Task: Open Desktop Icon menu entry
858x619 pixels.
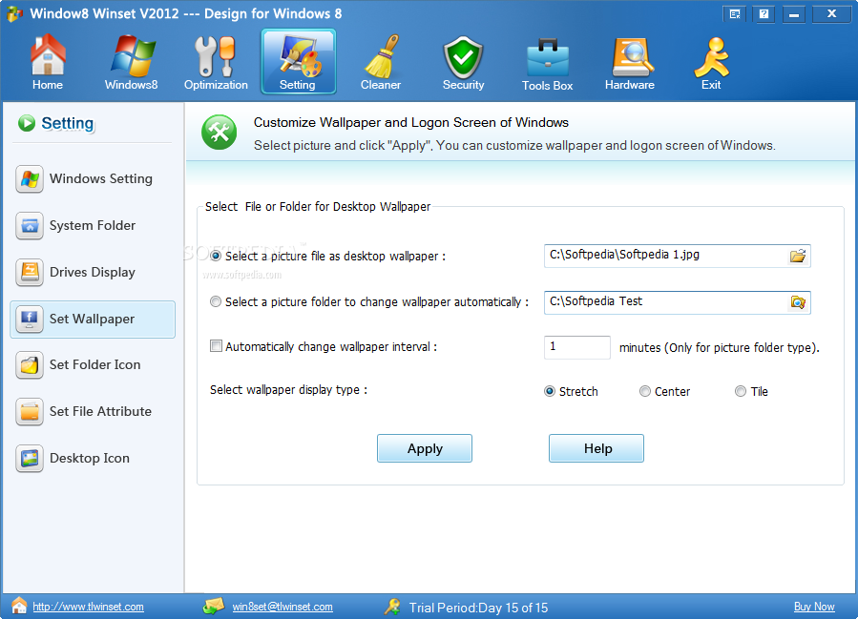Action: [93, 458]
